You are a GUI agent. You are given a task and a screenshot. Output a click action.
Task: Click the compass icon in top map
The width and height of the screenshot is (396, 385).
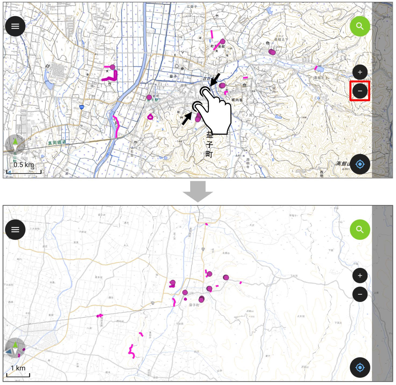(x=15, y=144)
